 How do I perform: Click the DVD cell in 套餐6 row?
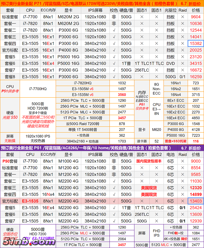pos(170,64)
